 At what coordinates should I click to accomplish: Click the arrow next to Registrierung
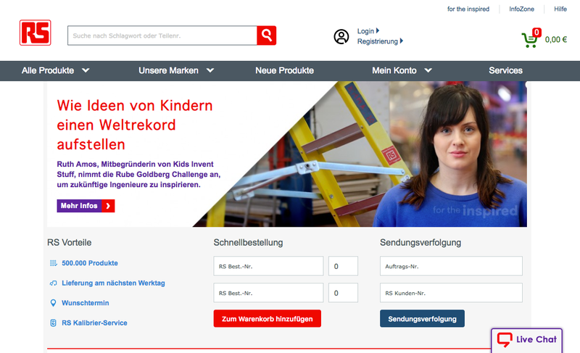coord(402,41)
